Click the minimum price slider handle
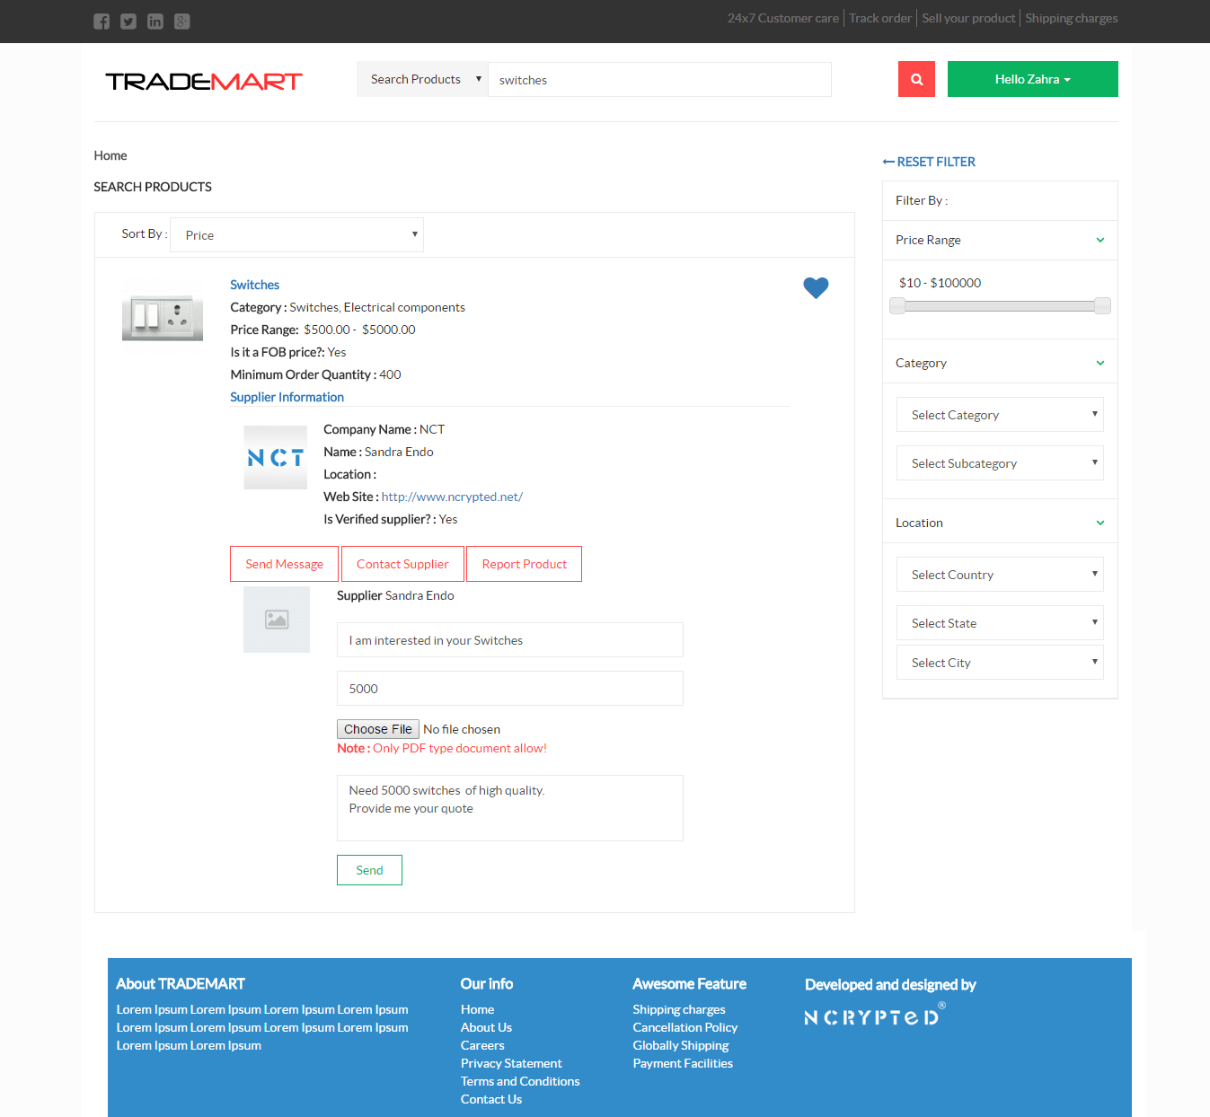 (x=897, y=306)
